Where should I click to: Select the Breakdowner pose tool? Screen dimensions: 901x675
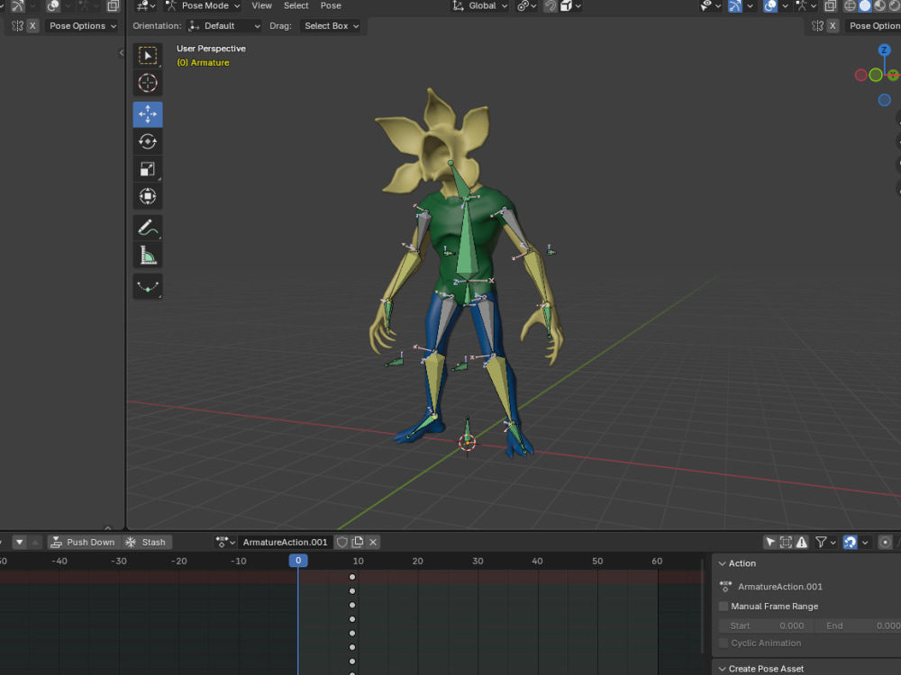click(148, 286)
